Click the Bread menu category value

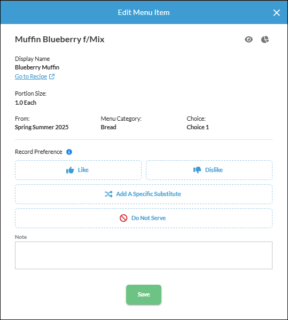coord(108,127)
